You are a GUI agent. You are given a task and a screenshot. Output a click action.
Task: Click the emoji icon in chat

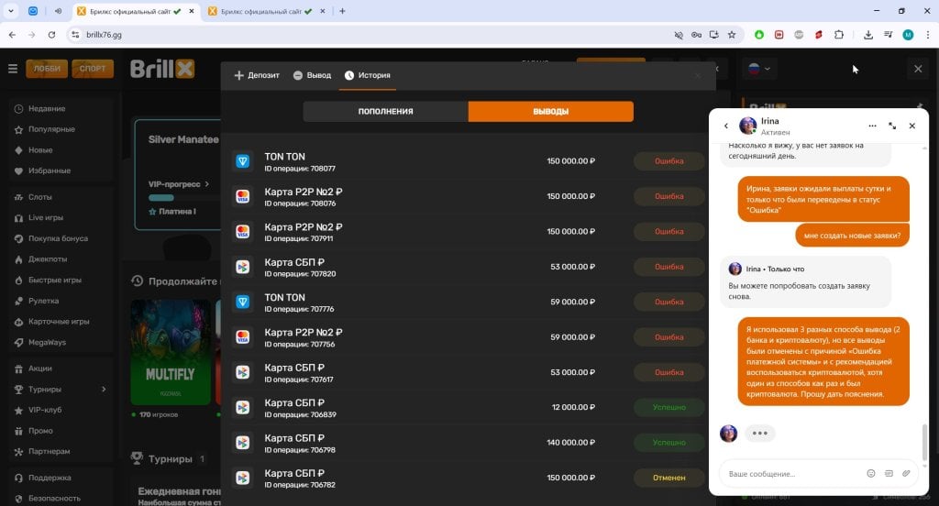(871, 474)
